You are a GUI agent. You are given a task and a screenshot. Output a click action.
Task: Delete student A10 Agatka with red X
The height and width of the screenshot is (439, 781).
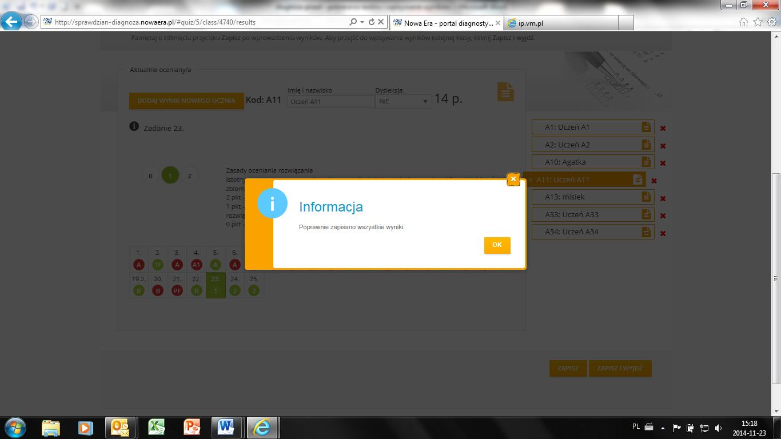[x=663, y=163]
